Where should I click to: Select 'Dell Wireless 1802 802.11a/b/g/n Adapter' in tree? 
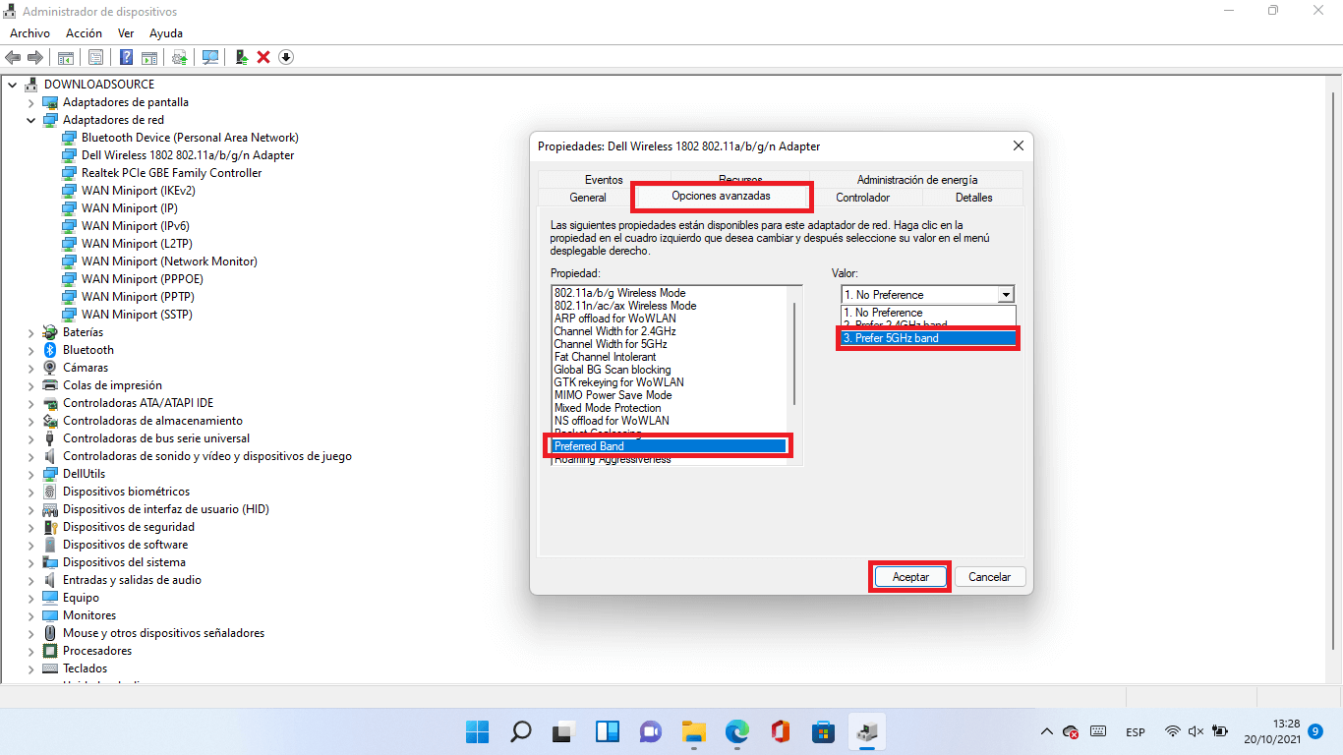click(188, 155)
